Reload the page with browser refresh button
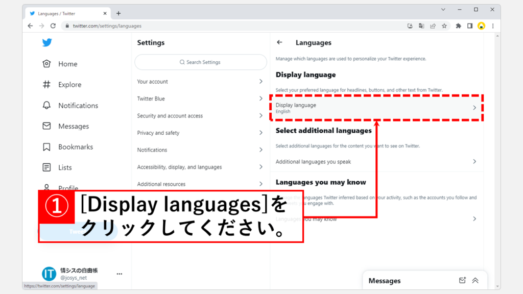Viewport: 523px width, 294px height. [x=53, y=26]
